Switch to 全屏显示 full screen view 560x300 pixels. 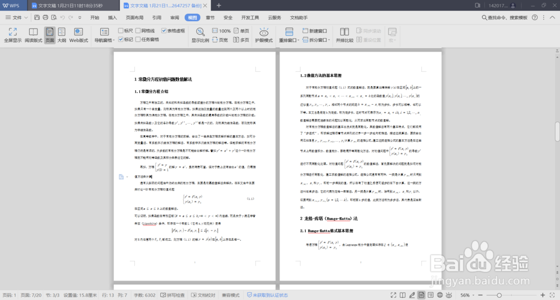pos(12,35)
